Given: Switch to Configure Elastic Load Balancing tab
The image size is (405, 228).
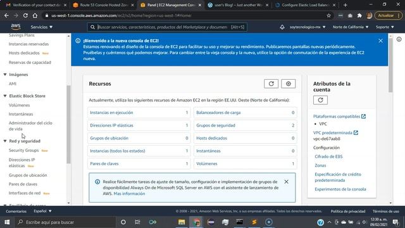Looking at the screenshot, I should pyautogui.click(x=305, y=5).
